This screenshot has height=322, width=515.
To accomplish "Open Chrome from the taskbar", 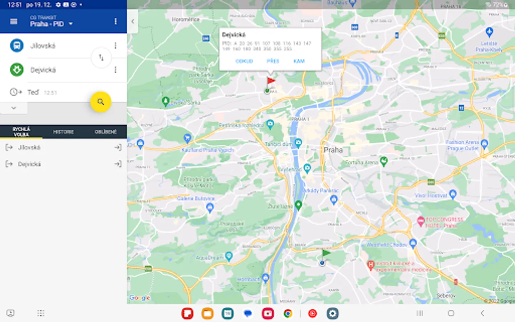I will (x=288, y=313).
